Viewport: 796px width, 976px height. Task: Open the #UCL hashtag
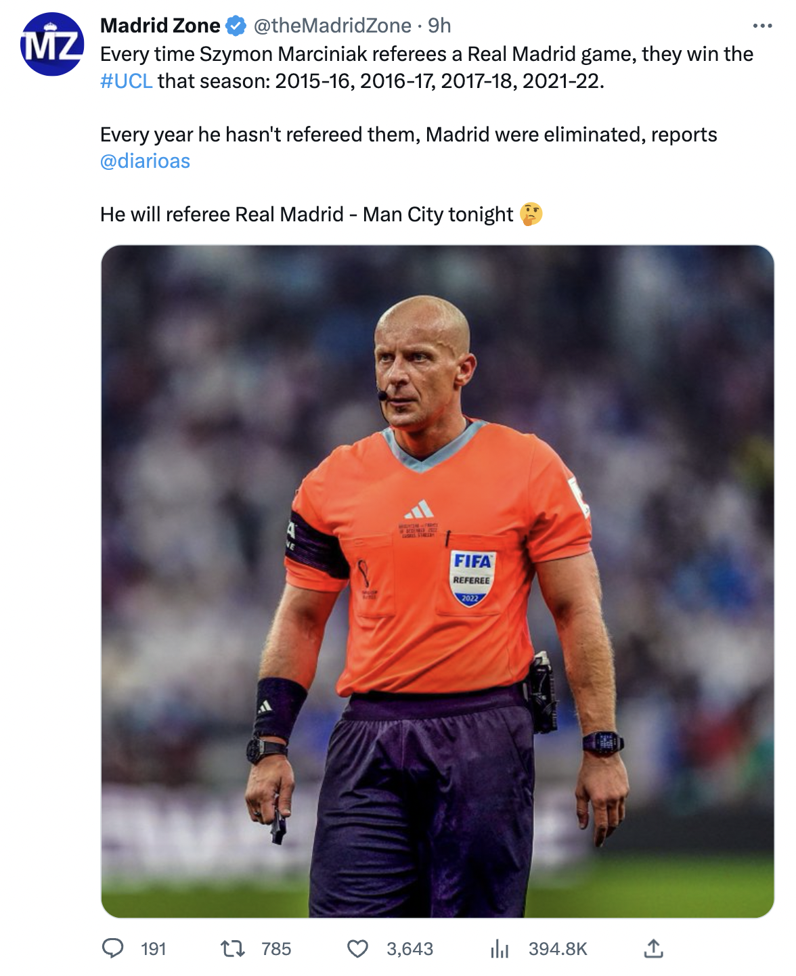click(x=126, y=81)
